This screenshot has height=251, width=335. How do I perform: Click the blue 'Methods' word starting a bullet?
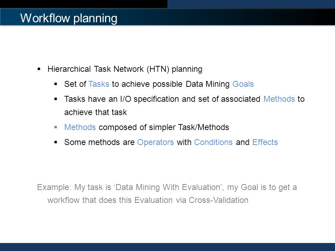click(x=80, y=127)
